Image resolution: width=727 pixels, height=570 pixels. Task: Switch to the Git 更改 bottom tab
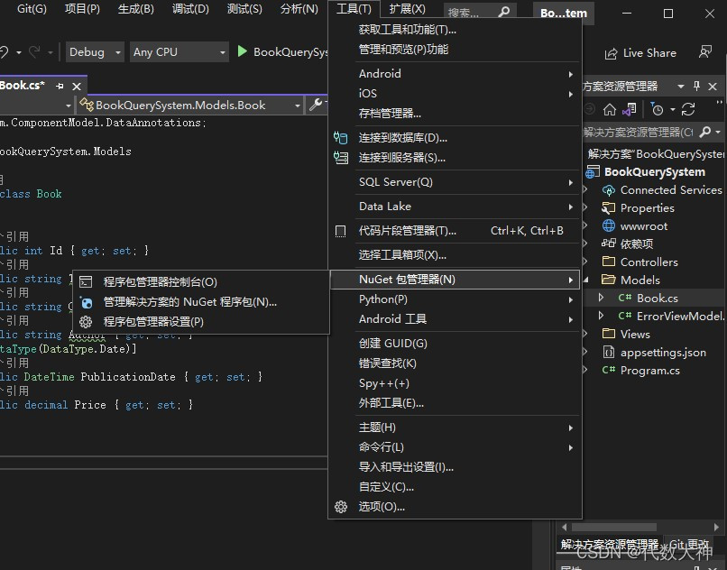(x=689, y=544)
